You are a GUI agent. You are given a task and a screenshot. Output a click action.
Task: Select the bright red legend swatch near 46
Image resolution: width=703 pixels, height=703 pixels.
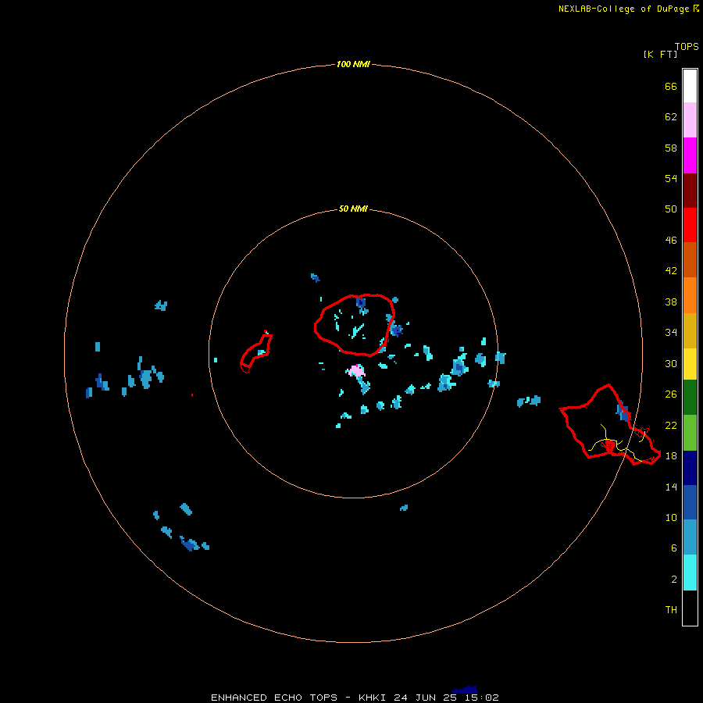[x=690, y=225]
